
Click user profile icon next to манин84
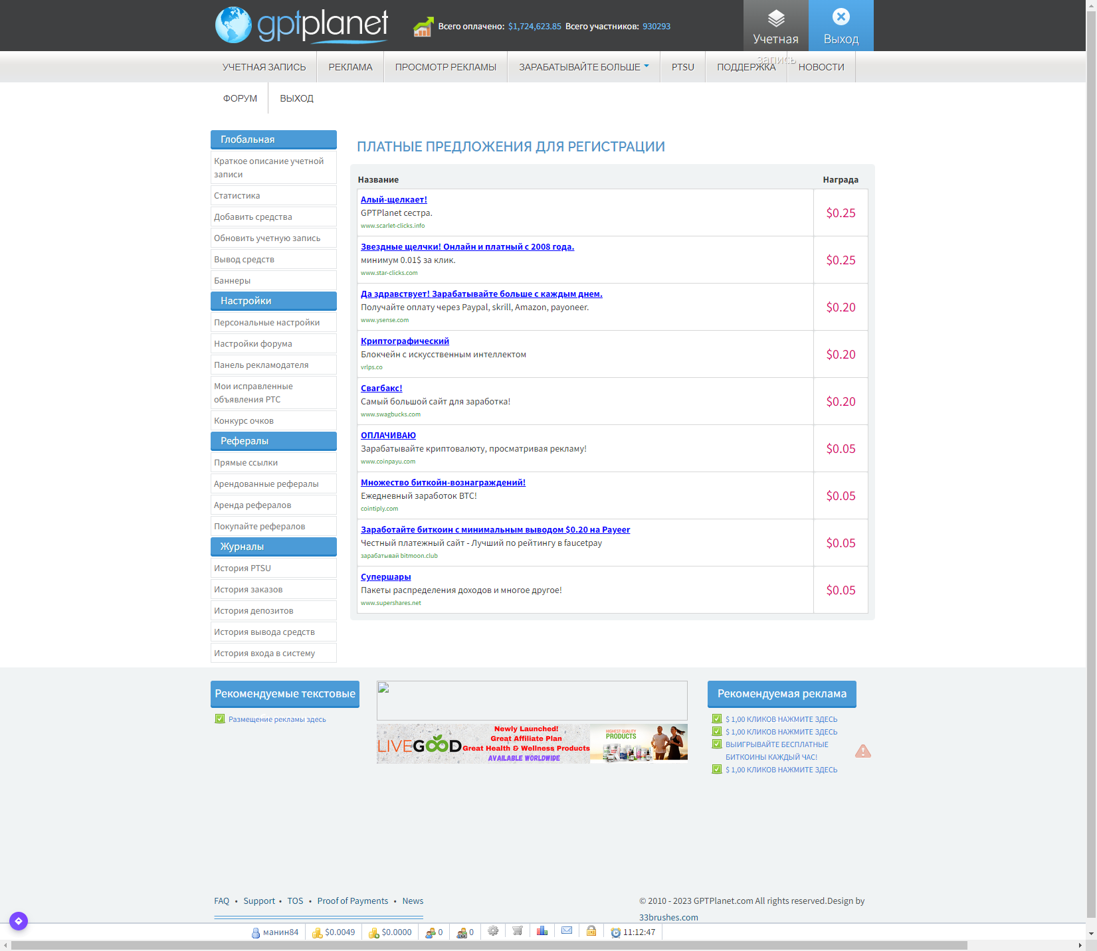256,932
